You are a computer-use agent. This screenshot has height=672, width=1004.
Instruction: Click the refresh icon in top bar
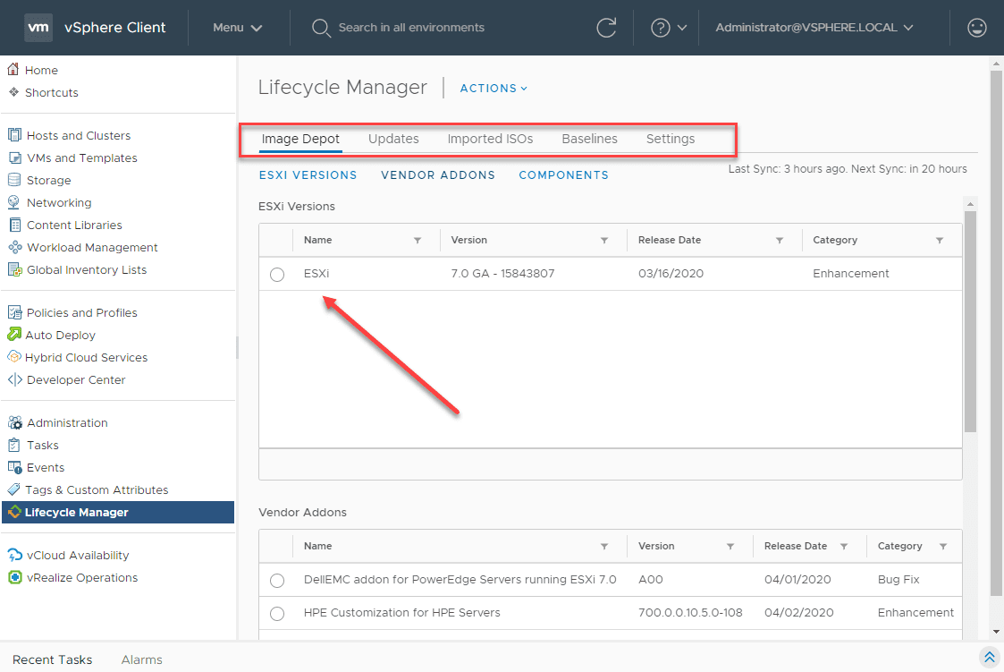[606, 28]
